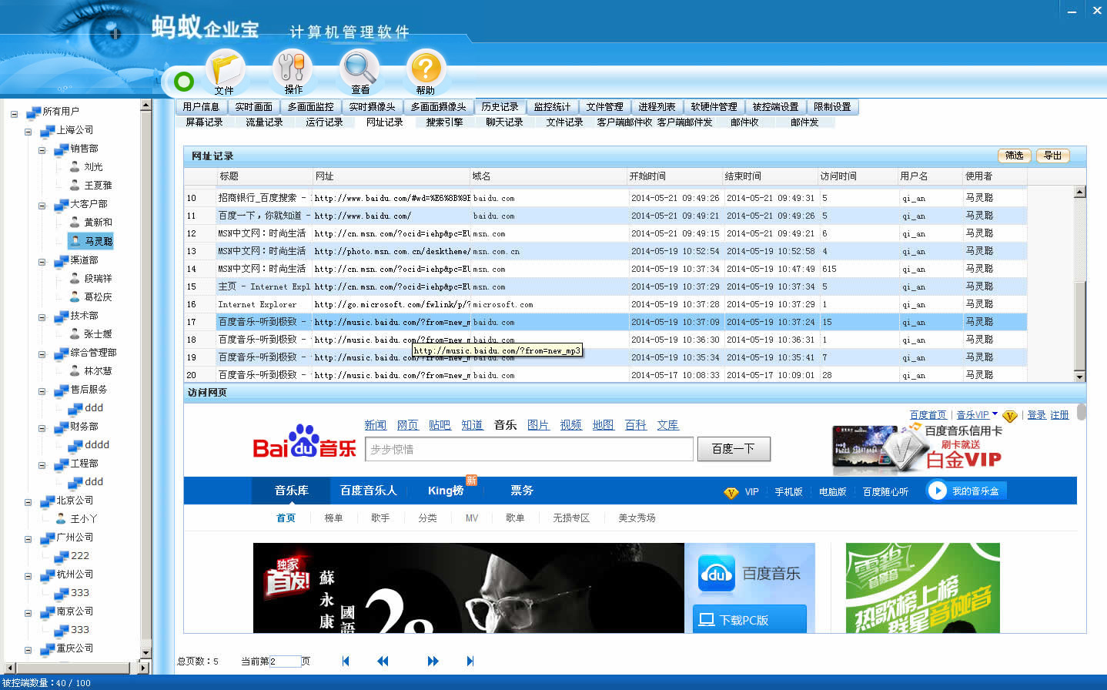Collapse the 上海公司 tree node
This screenshot has width=1107, height=690.
click(28, 131)
